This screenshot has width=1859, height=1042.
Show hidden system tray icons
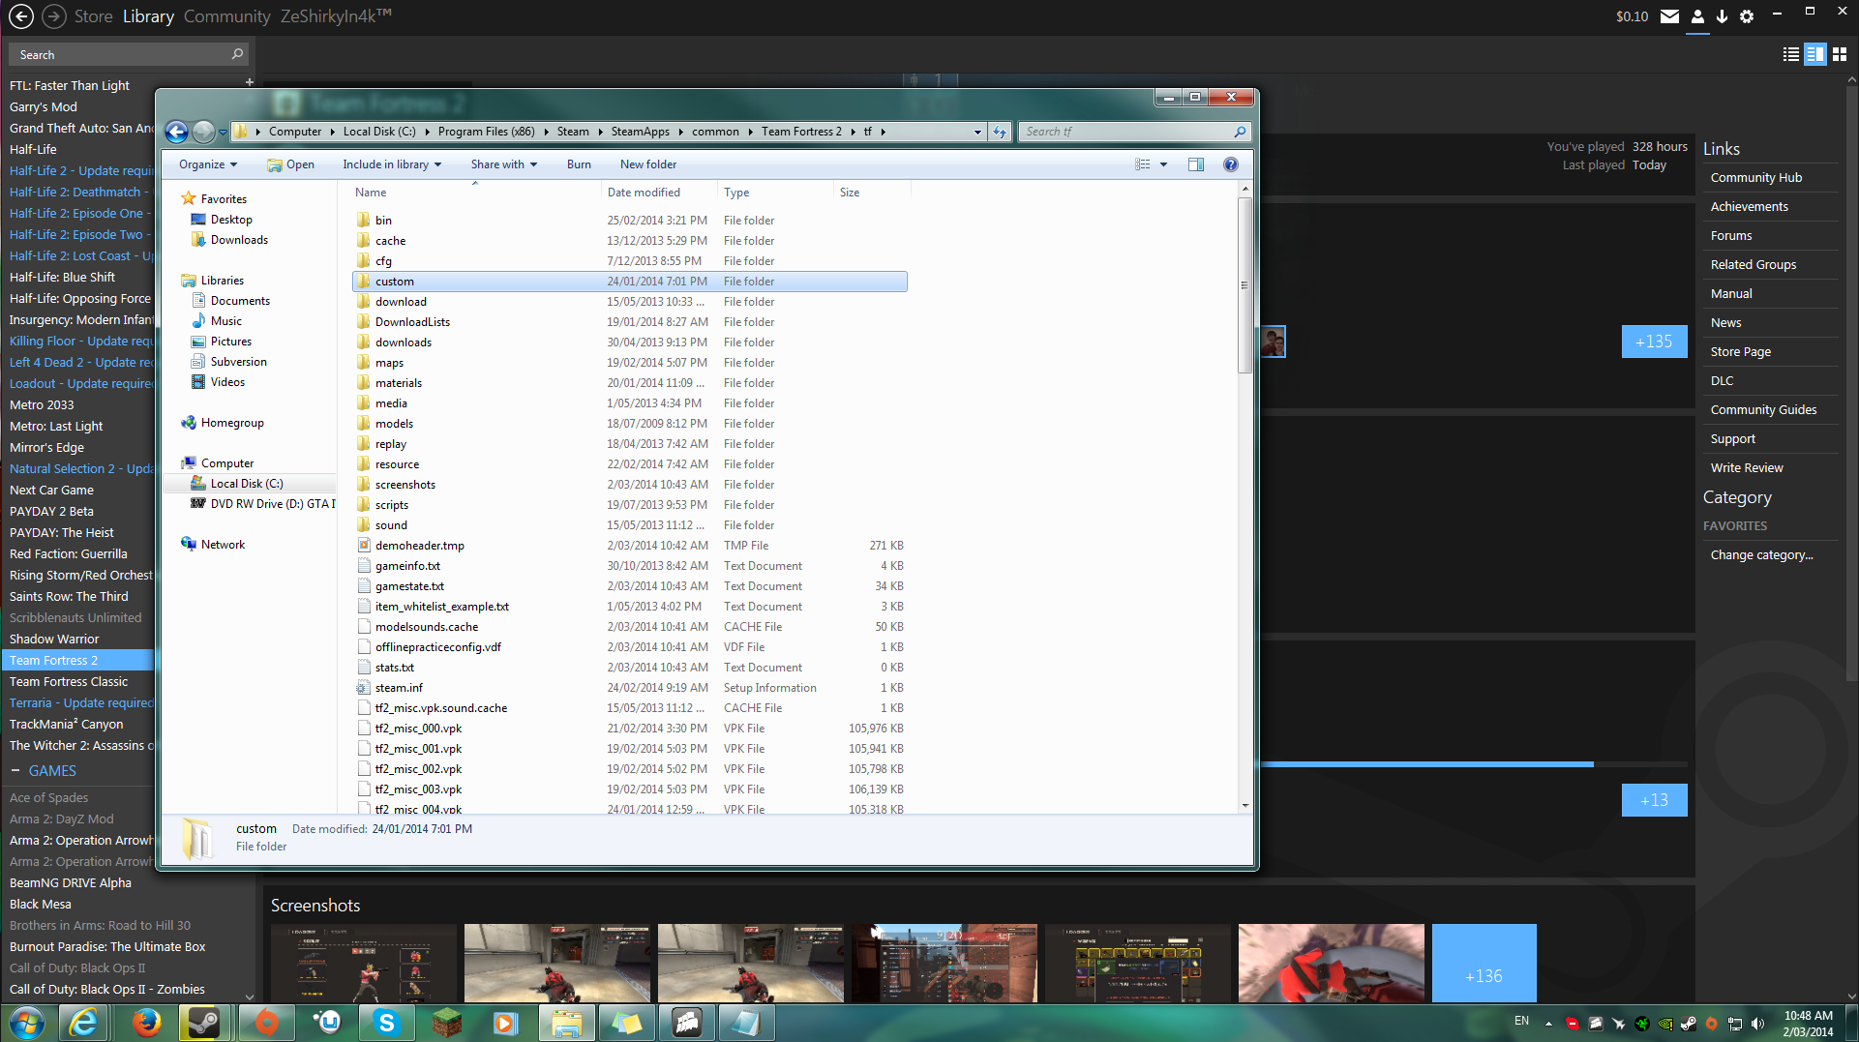pyautogui.click(x=1548, y=1023)
